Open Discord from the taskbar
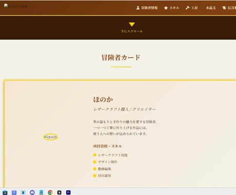This screenshot has height=195, width=236. [x=32, y=192]
